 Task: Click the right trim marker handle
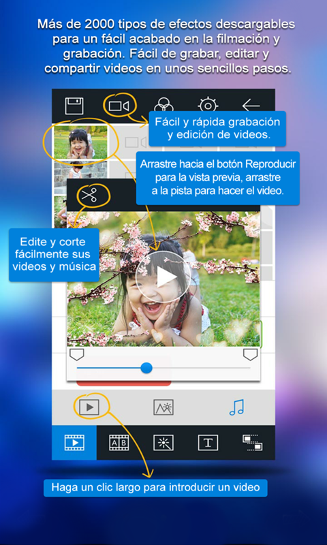coord(250,354)
